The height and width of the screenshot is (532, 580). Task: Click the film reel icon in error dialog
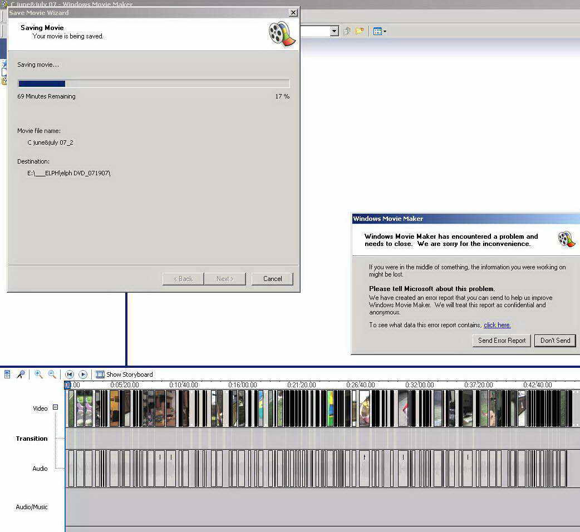pyautogui.click(x=566, y=239)
